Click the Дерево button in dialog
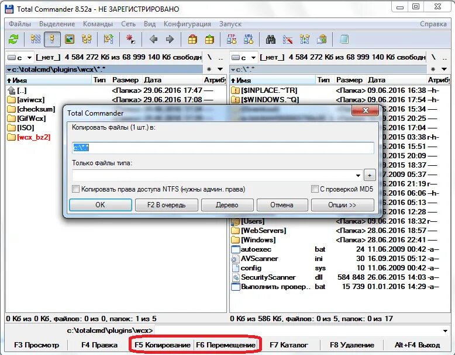455x355 pixels. [227, 205]
